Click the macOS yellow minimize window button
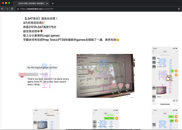 [x=6, y=3]
